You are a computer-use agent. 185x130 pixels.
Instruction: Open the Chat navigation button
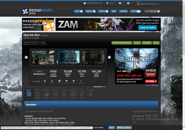(136, 12)
